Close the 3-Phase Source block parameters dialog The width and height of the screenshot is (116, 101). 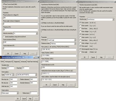tap(39, 1)
